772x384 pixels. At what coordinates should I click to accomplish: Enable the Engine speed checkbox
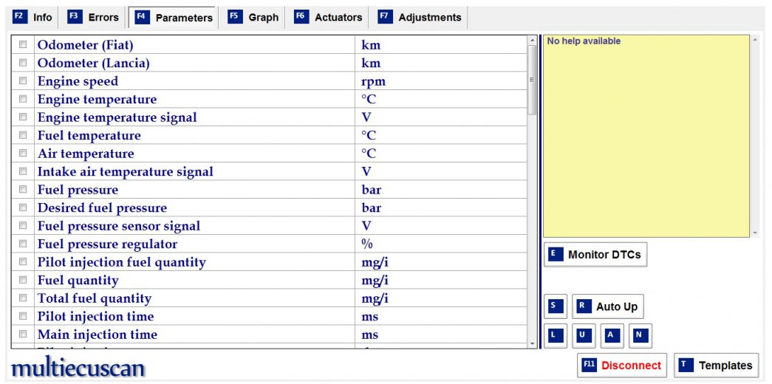pos(23,81)
